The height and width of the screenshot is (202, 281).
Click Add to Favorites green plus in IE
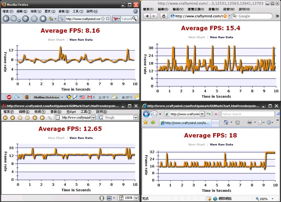coord(153,122)
